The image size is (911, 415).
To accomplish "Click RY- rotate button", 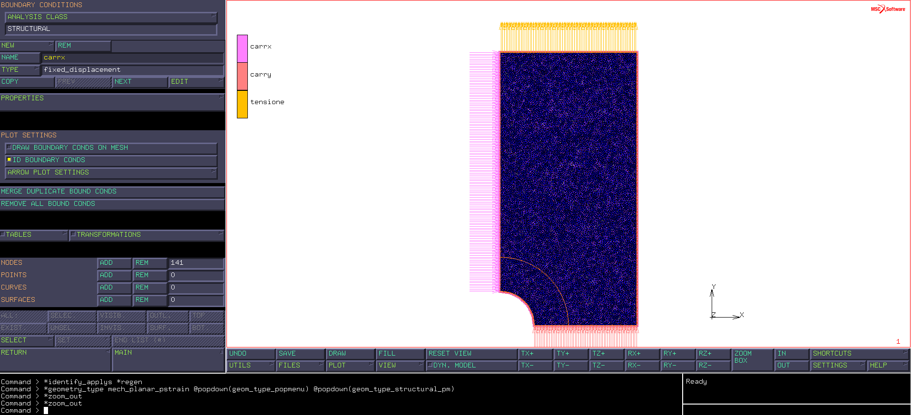I will click(678, 366).
